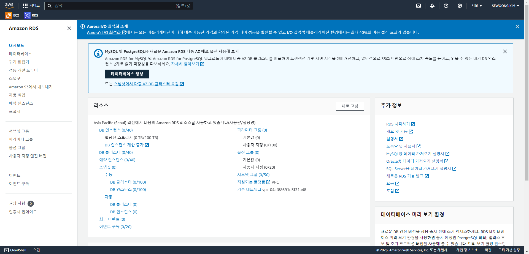
Task: Select 권장 사항 in the sidebar
Action: tap(17, 203)
